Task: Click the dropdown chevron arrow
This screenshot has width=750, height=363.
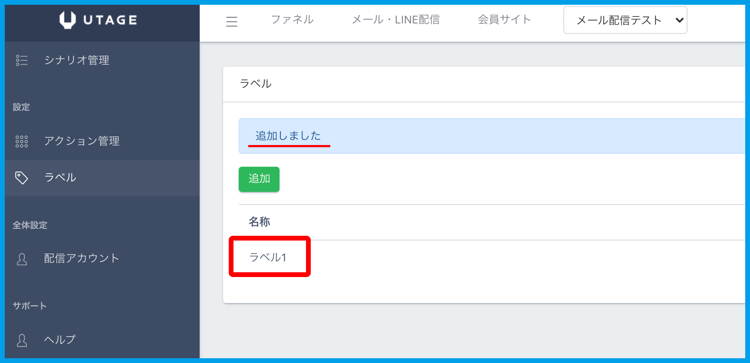Action: 679,20
